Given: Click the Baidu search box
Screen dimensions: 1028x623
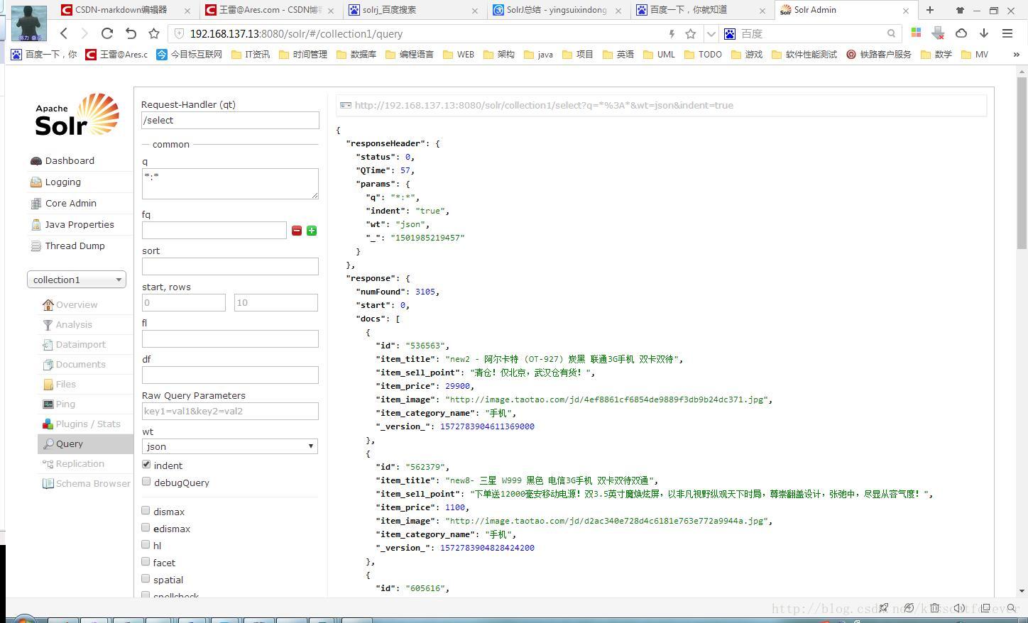Looking at the screenshot, I should [811, 33].
